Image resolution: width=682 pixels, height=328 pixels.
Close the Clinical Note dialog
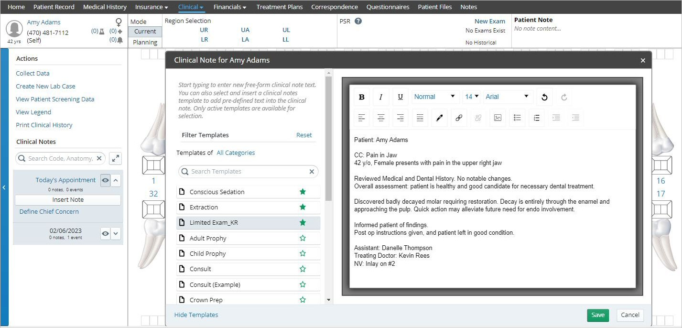coord(643,60)
